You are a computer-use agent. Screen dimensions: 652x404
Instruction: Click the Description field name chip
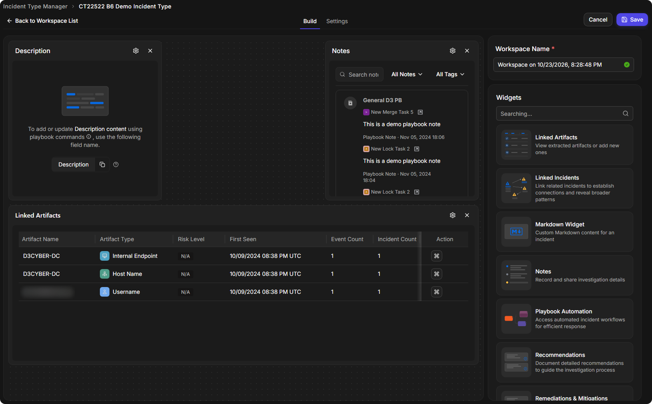(74, 164)
